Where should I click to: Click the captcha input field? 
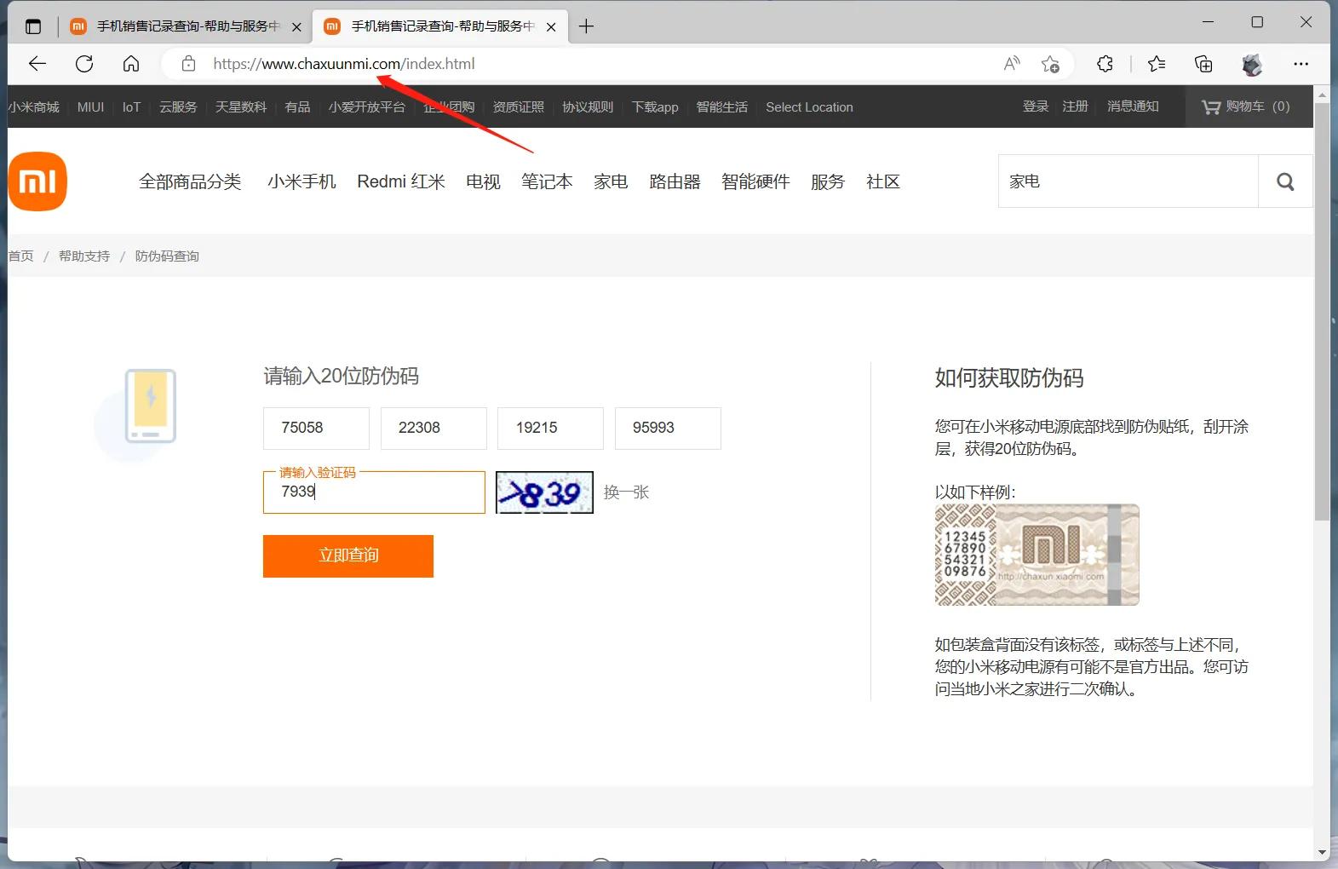[x=374, y=492]
